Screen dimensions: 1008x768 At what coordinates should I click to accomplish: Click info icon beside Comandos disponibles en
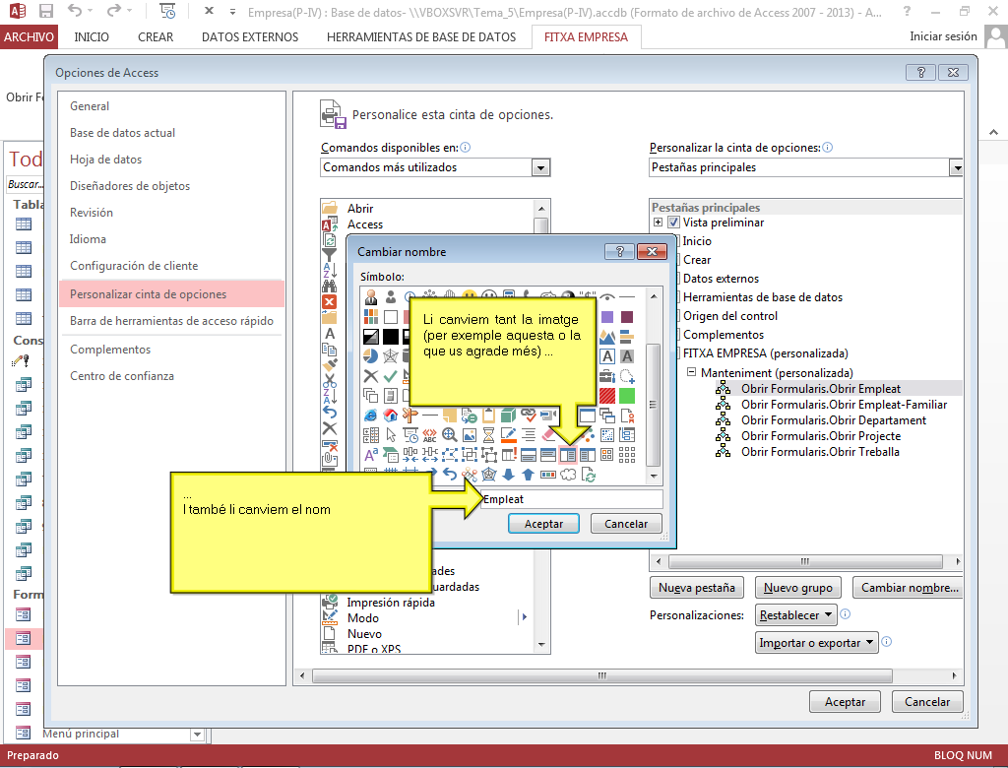pos(466,148)
